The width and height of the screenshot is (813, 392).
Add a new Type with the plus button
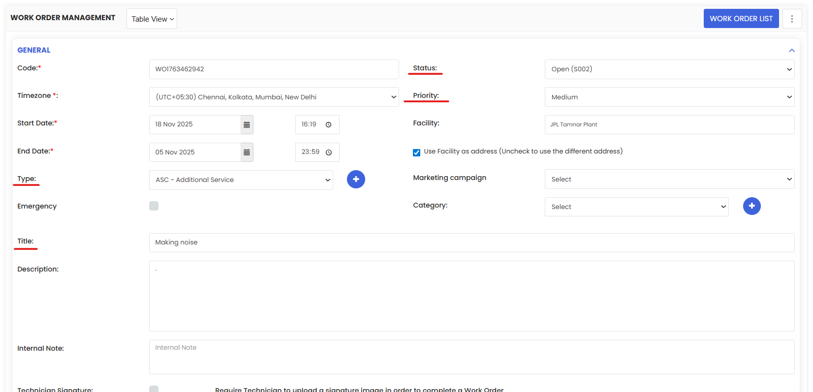click(356, 180)
